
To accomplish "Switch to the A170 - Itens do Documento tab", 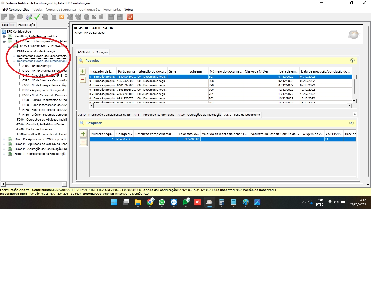I will [242, 115].
